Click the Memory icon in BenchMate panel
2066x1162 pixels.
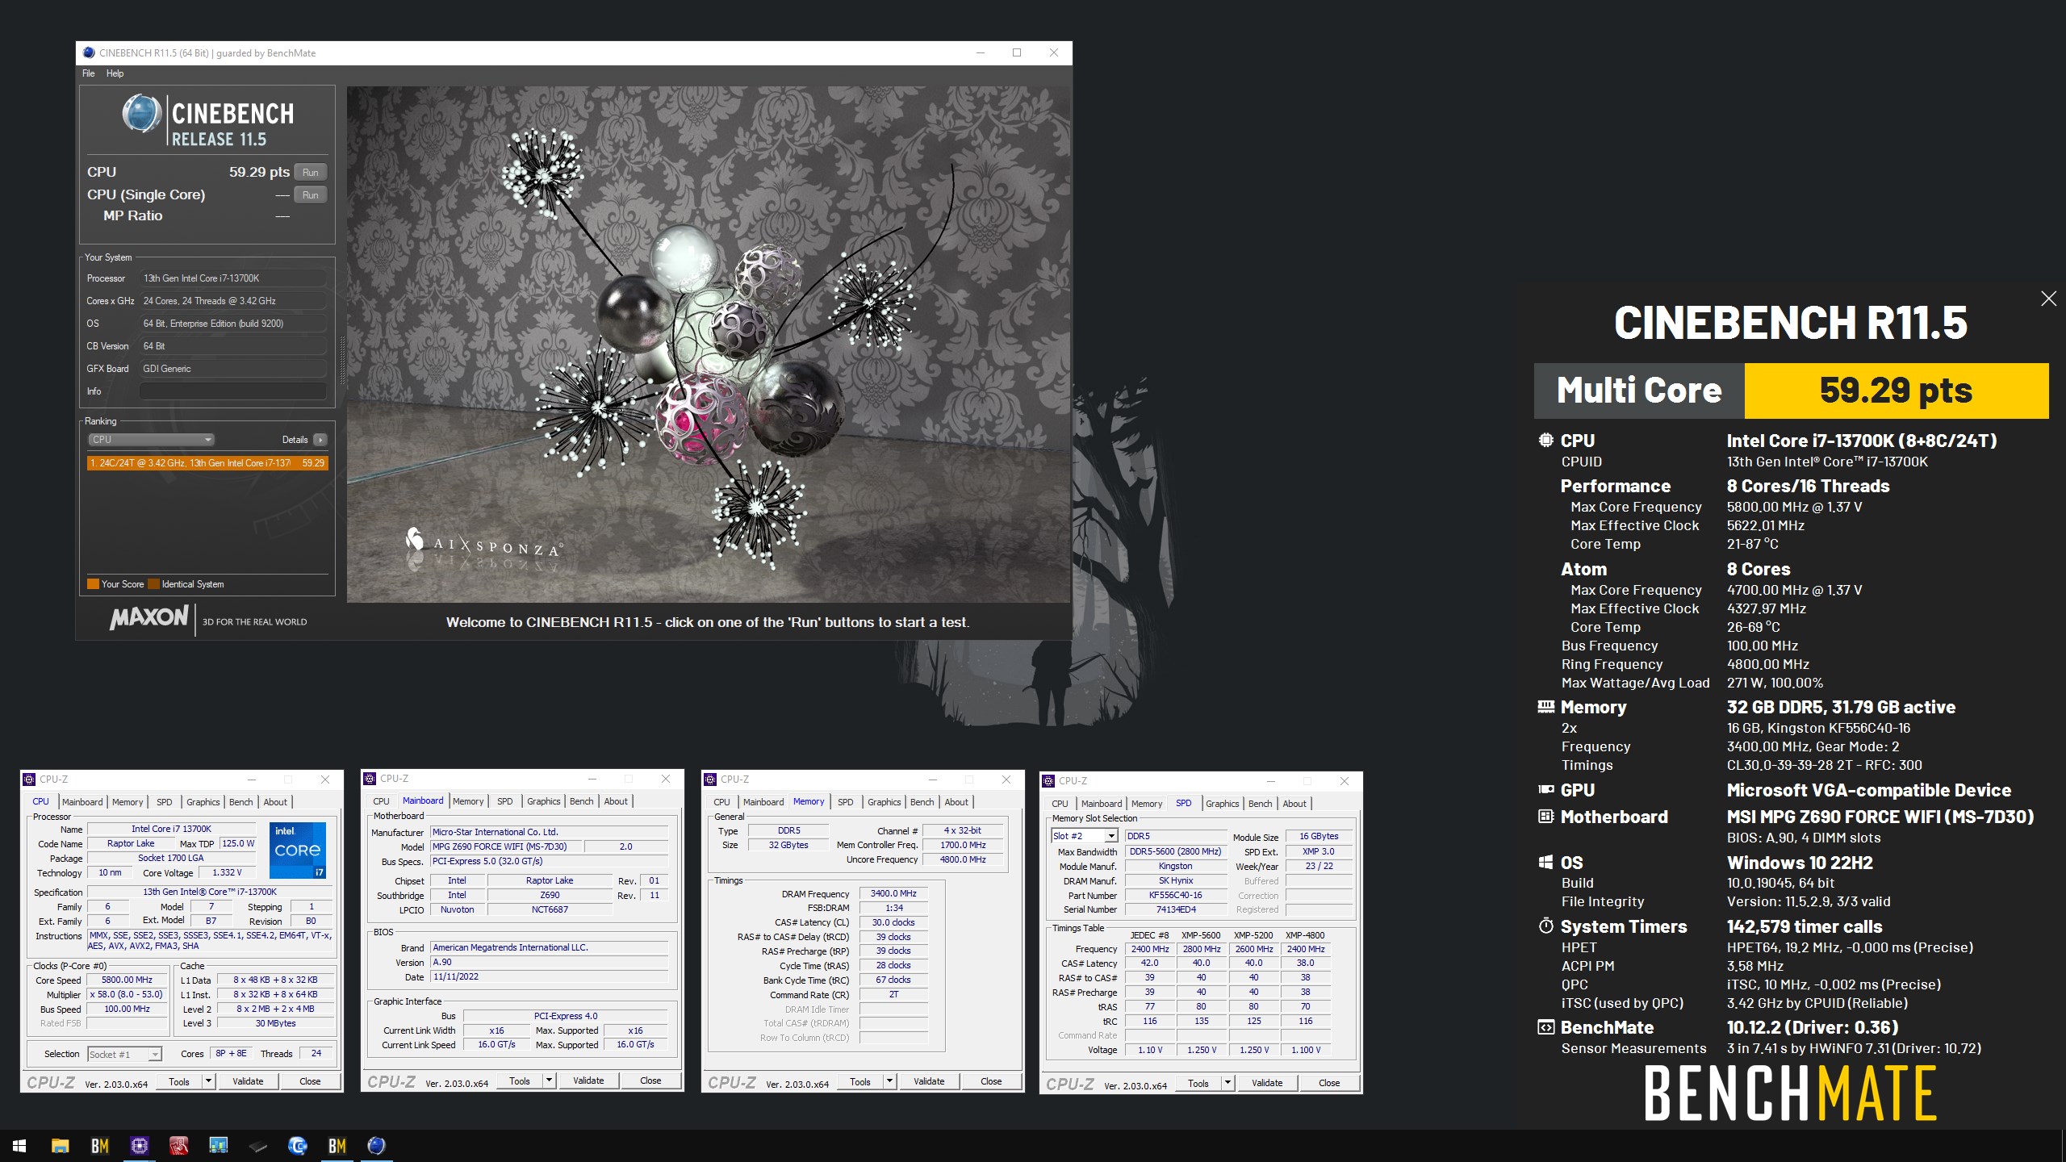tap(1545, 707)
